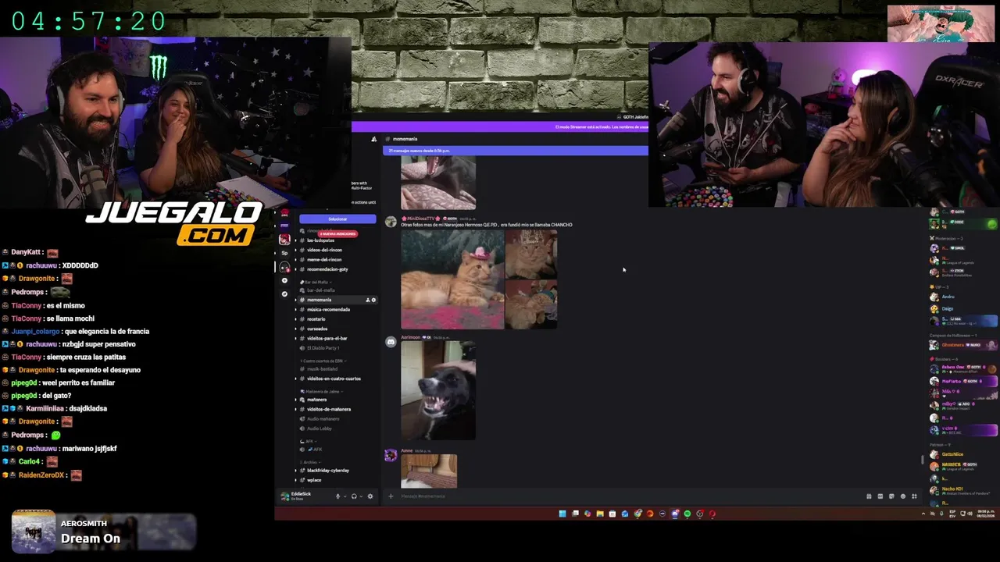Open the cat with hat top-right photo

tap(531, 254)
